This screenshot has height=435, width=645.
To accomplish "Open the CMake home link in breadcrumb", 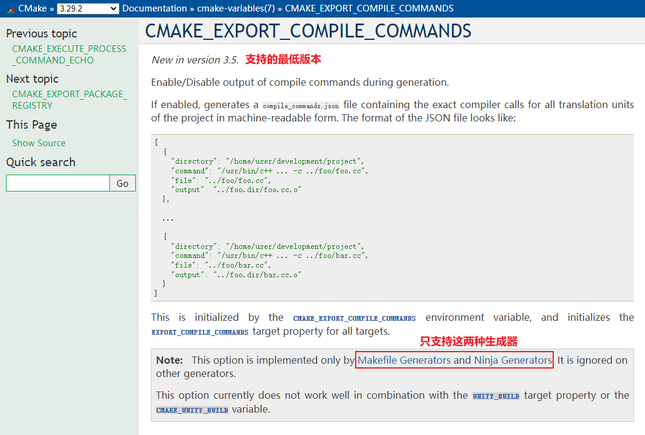I will [33, 8].
